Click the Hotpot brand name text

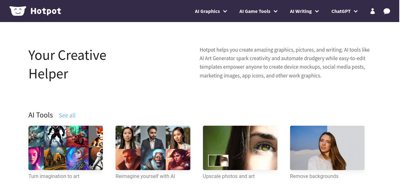pos(46,11)
